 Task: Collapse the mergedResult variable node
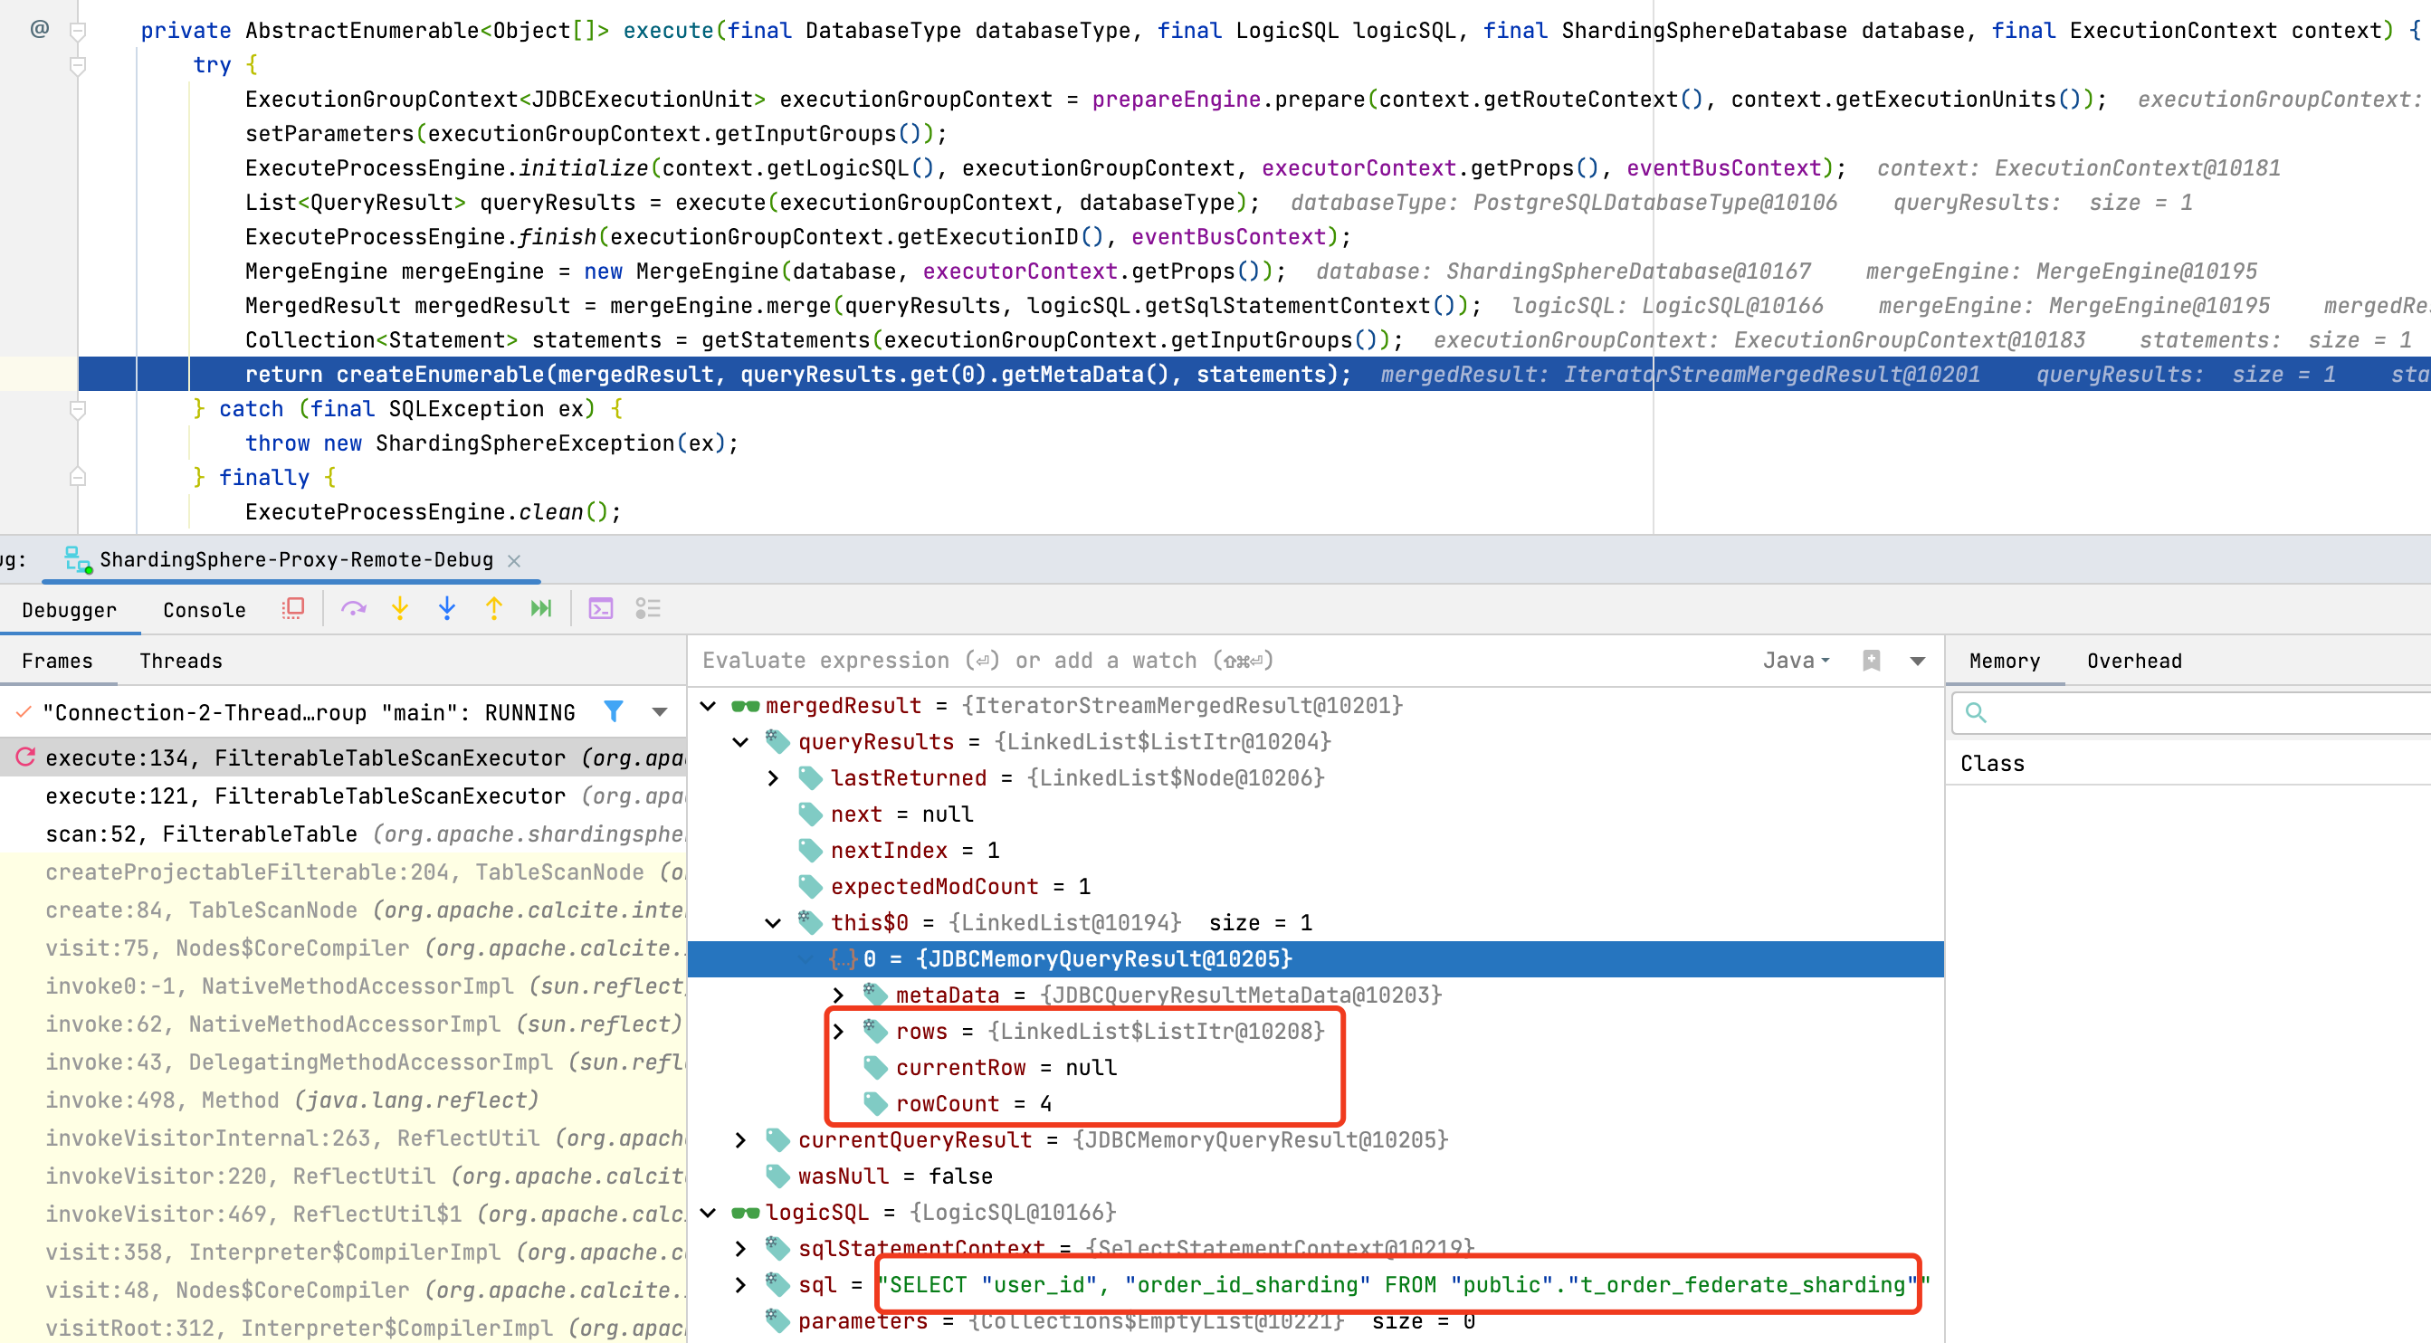click(x=709, y=706)
